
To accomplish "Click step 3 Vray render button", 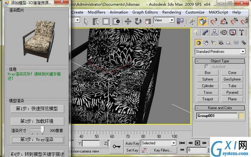I will point(37,139).
